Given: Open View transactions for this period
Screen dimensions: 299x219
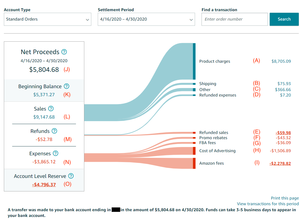Looking at the screenshot, I should [x=268, y=204].
